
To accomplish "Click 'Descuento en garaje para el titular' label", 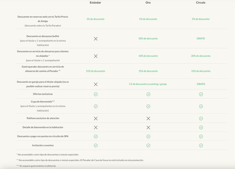I will (43, 84).
